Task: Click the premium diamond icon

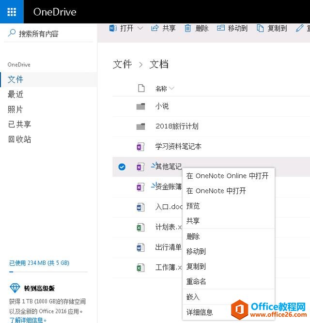Action: [x=15, y=289]
